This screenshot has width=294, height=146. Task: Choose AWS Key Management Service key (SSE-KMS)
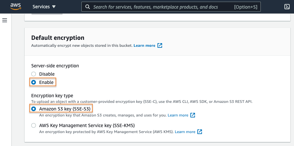click(x=34, y=125)
